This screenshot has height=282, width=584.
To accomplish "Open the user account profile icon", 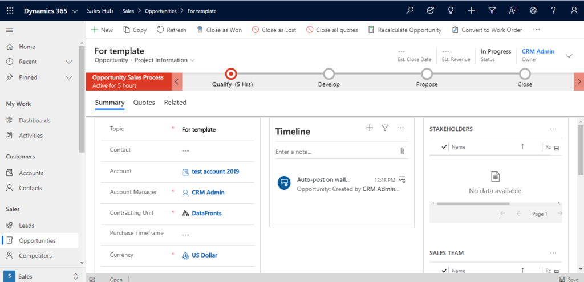I will (x=574, y=11).
